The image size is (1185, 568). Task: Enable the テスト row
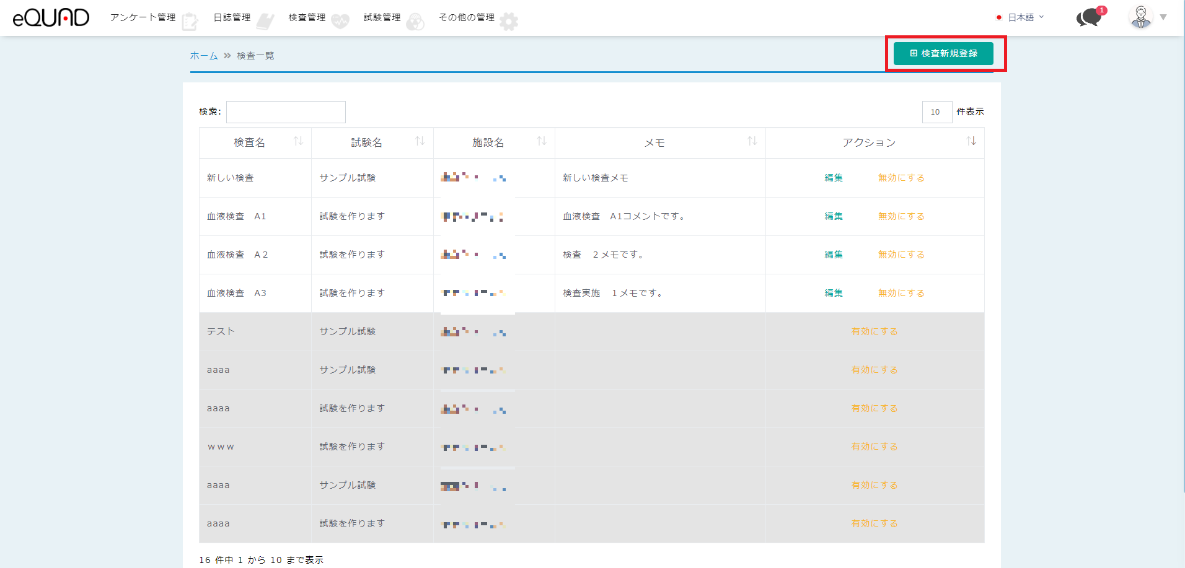tap(874, 331)
